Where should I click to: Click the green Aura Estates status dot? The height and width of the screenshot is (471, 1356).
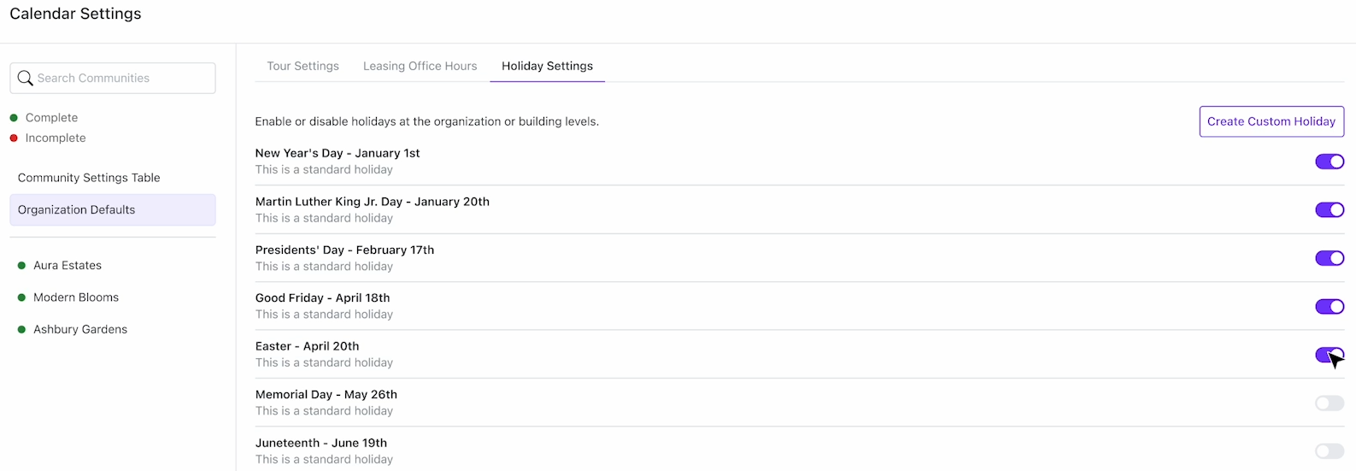[21, 266]
